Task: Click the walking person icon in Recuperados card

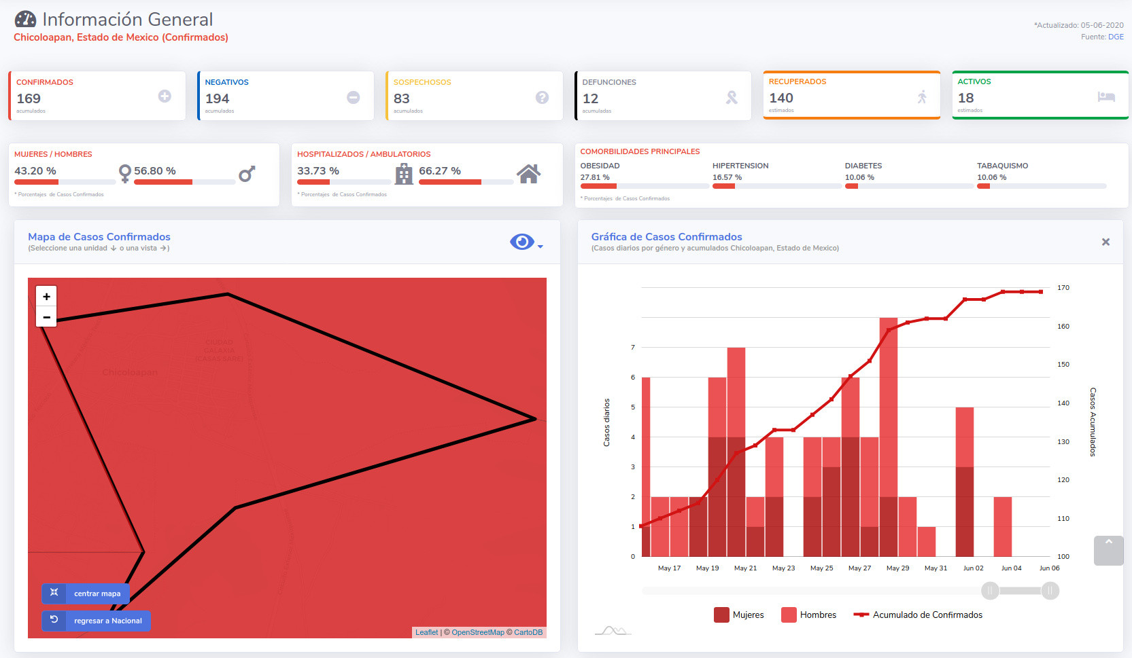Action: (x=922, y=96)
